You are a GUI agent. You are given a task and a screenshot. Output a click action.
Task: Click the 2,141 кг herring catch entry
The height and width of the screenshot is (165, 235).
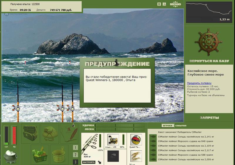tap(186, 137)
